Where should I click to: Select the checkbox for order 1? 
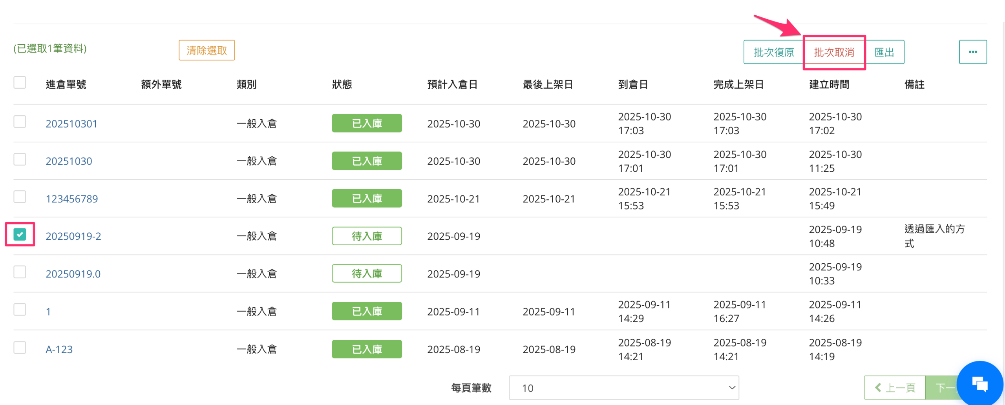pyautogui.click(x=20, y=310)
